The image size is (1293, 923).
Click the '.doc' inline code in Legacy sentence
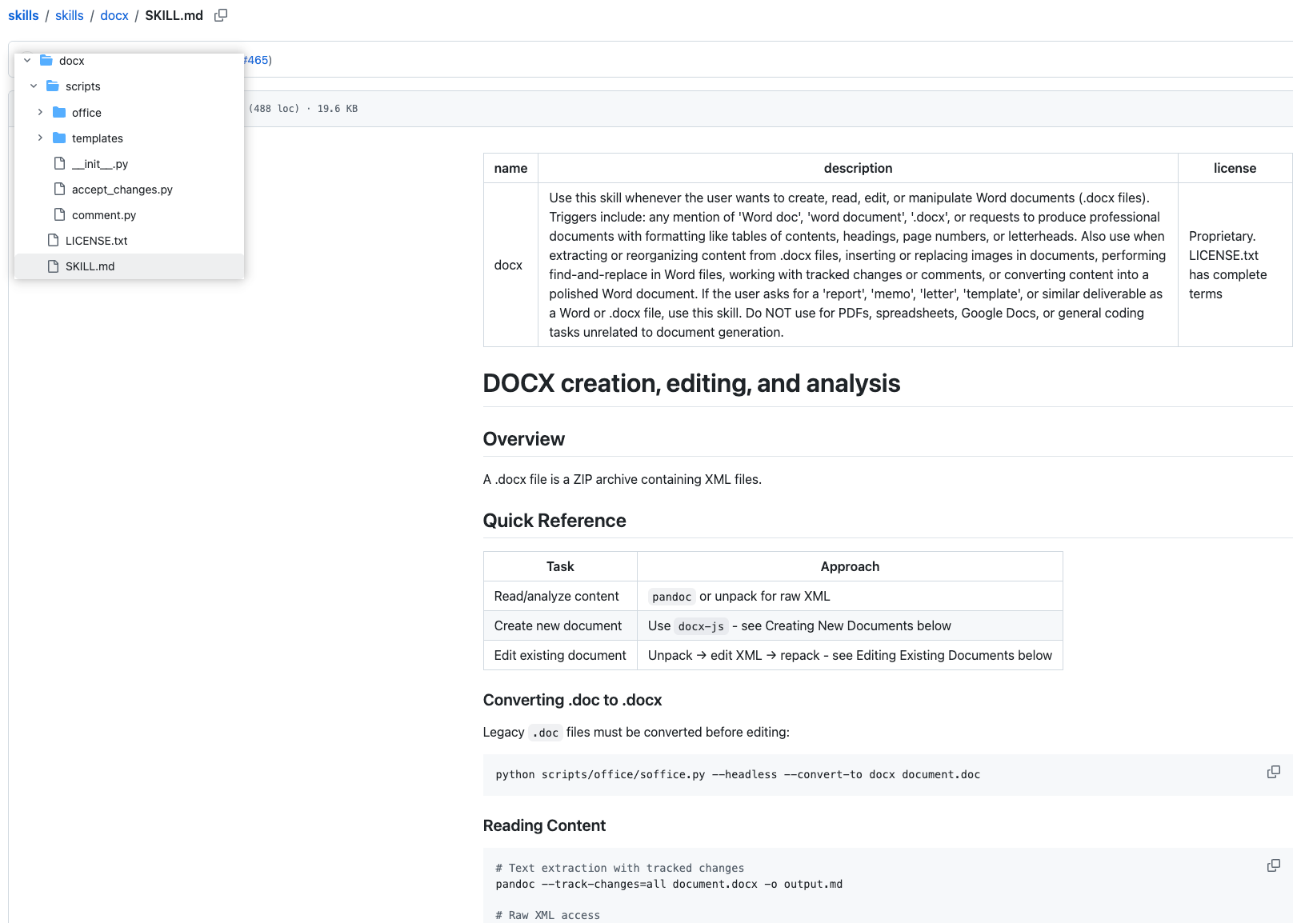[546, 733]
